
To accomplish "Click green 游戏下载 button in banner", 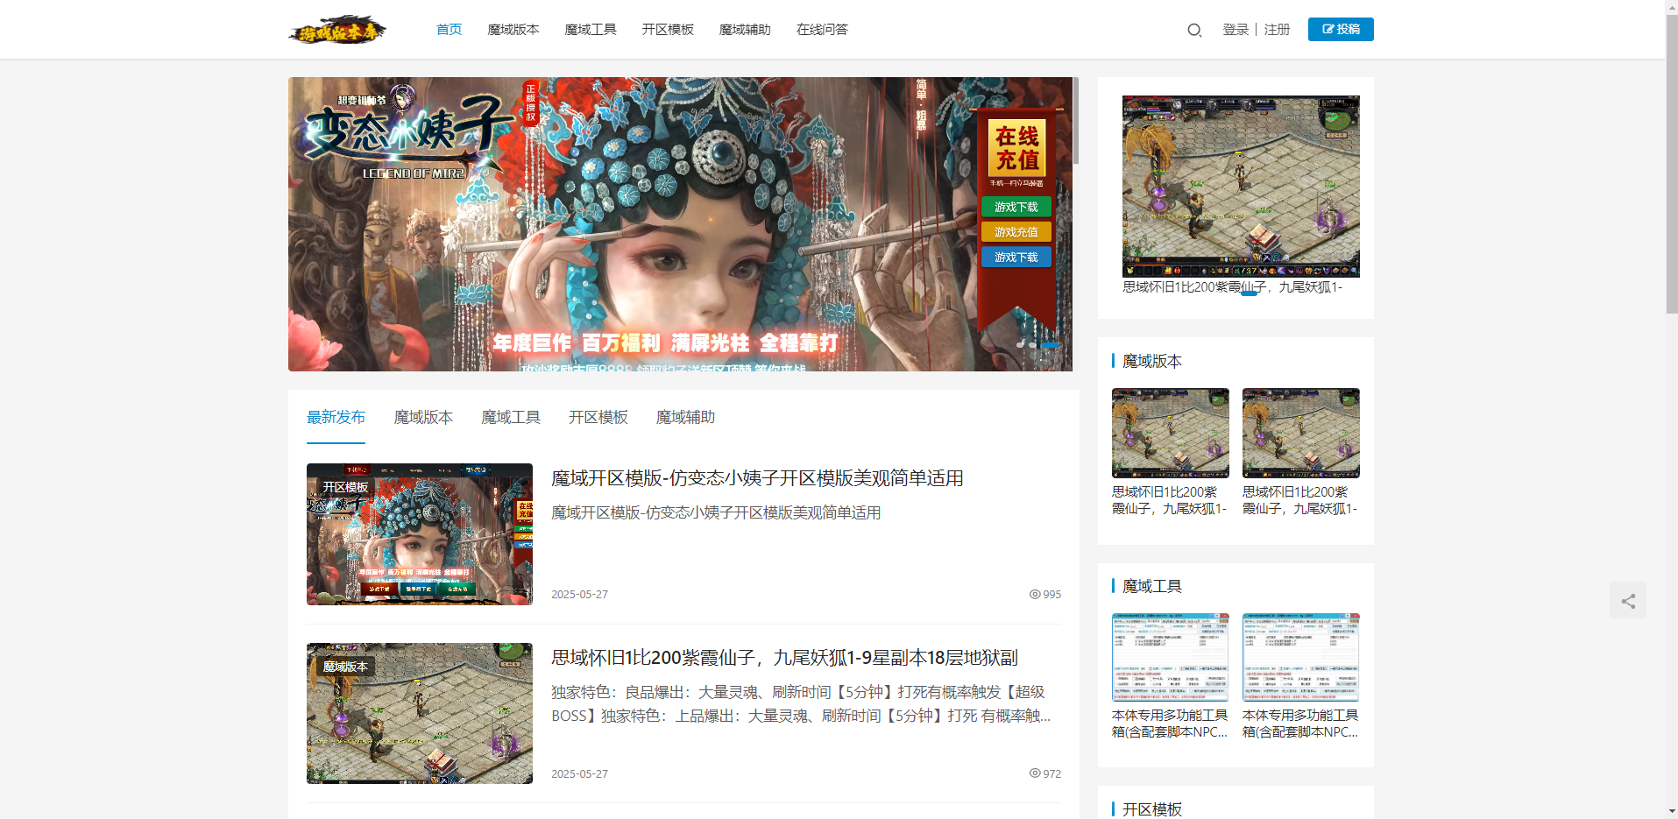I will pyautogui.click(x=1016, y=207).
